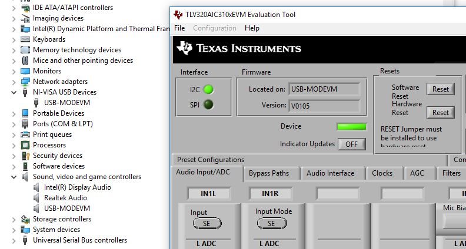Click the Portable Devices icon

click(x=25, y=113)
